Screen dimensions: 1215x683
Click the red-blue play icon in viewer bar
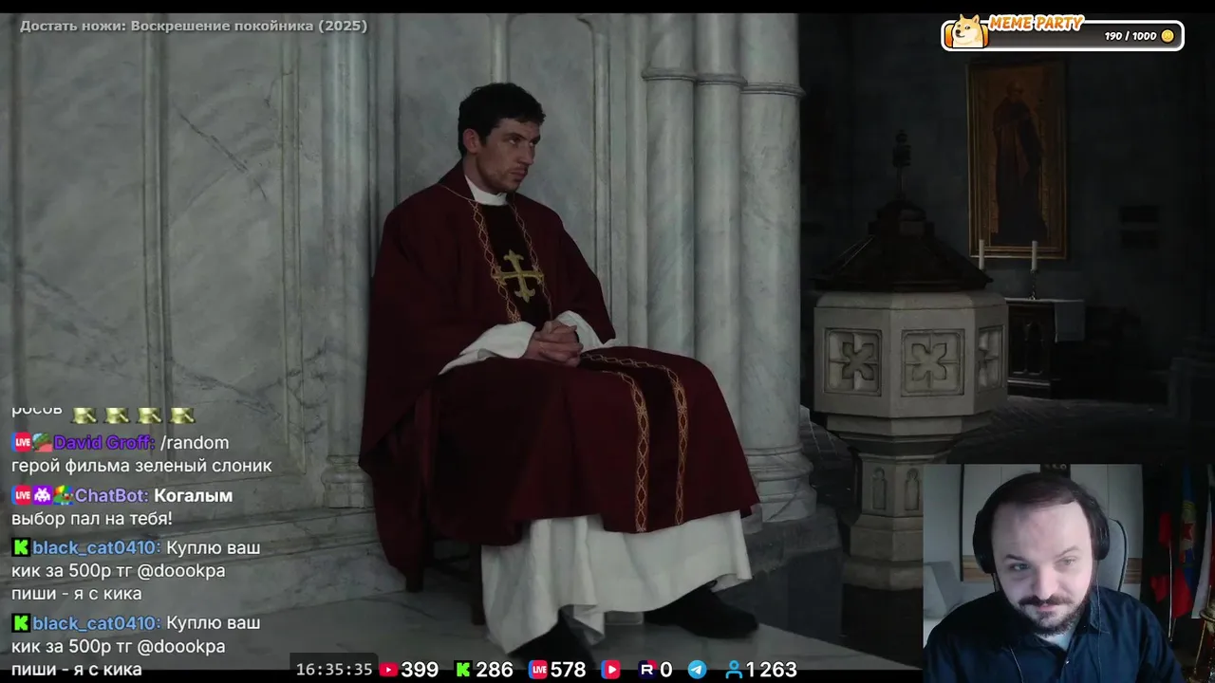pyautogui.click(x=611, y=670)
